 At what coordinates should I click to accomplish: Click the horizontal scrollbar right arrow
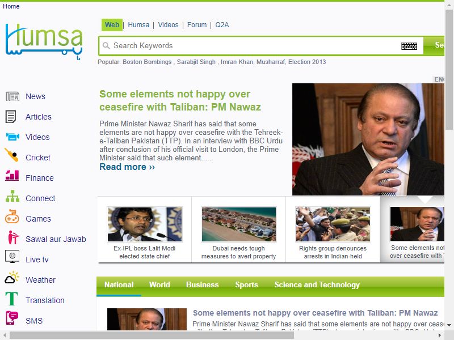pos(439,335)
